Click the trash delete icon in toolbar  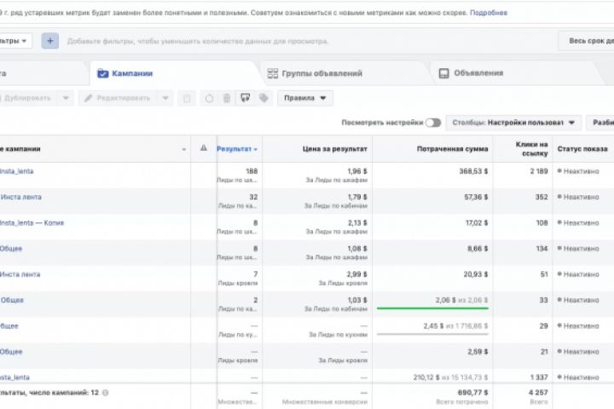click(x=226, y=98)
